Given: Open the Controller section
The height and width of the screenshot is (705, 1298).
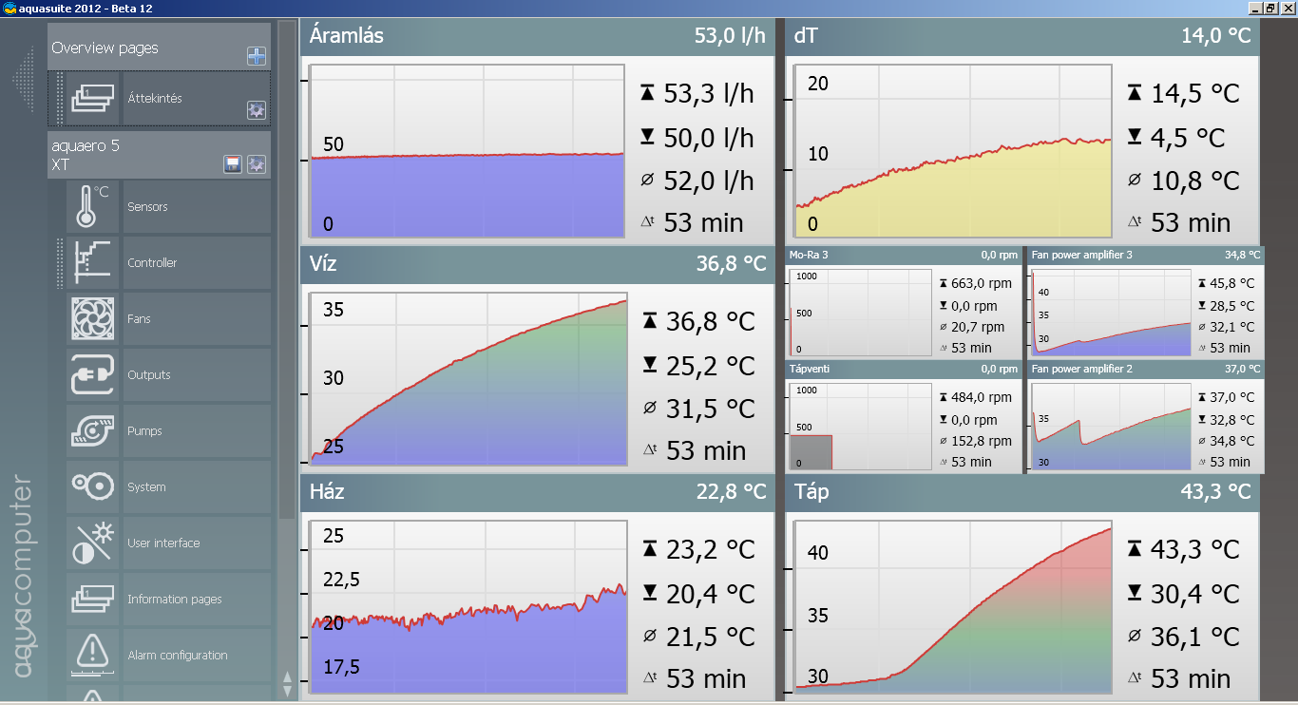Looking at the screenshot, I should (197, 263).
